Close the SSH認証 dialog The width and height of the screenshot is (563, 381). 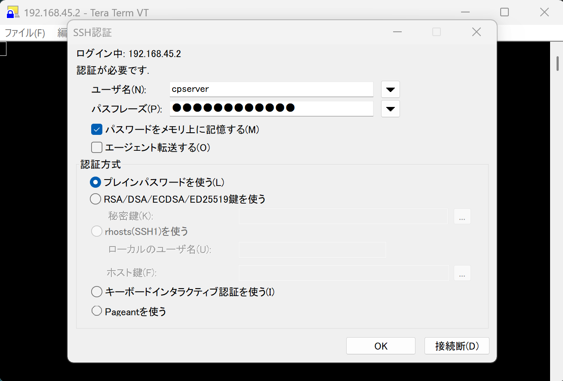point(476,32)
